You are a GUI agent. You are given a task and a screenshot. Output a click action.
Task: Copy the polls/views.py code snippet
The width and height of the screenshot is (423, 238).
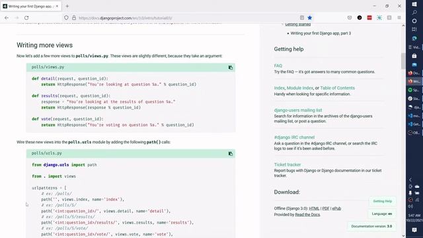231,67
